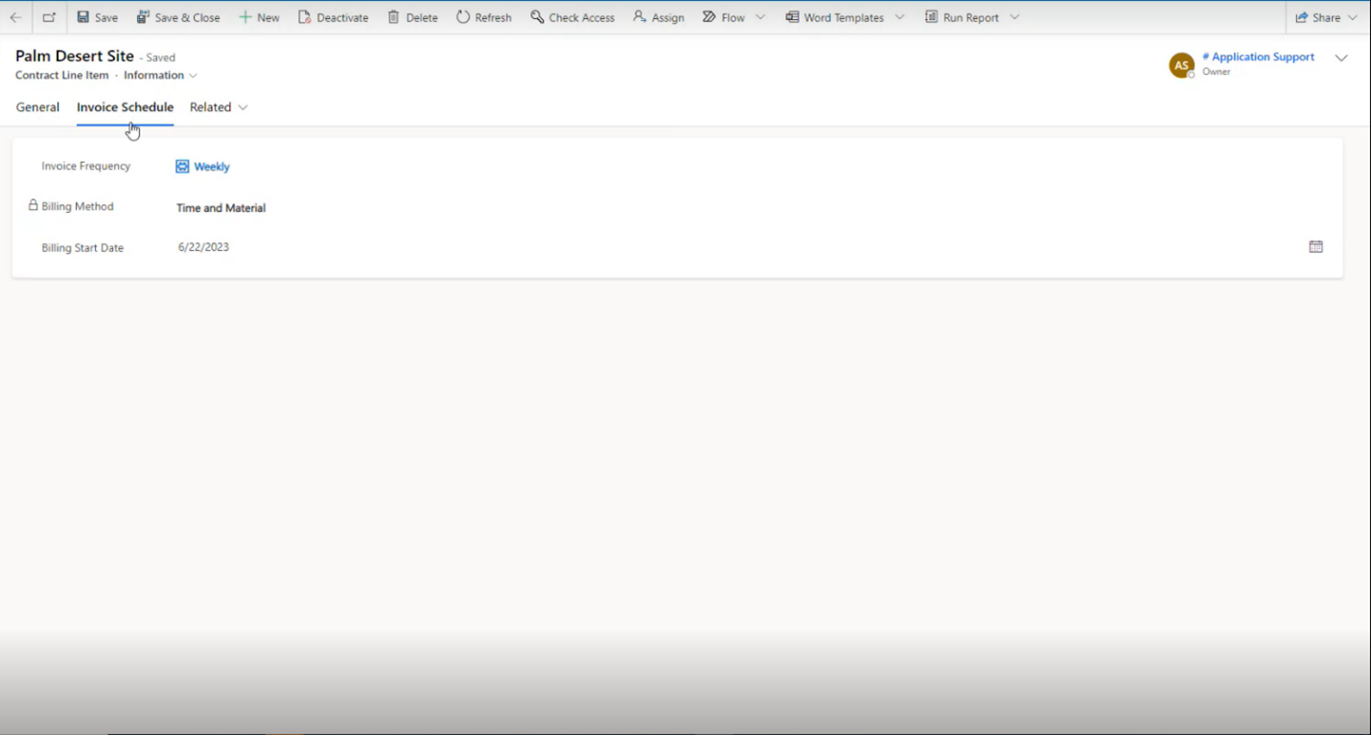Screen dimensions: 1371x735
Task: Click the Save command
Action: coord(98,17)
